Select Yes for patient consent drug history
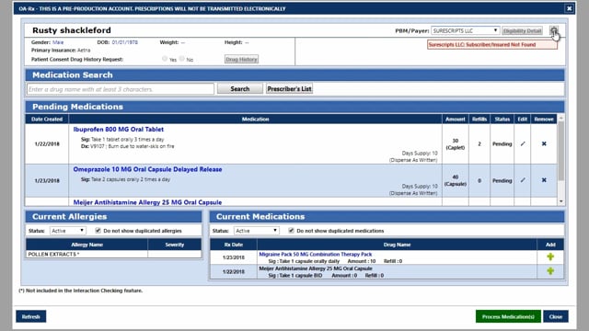 165,59
